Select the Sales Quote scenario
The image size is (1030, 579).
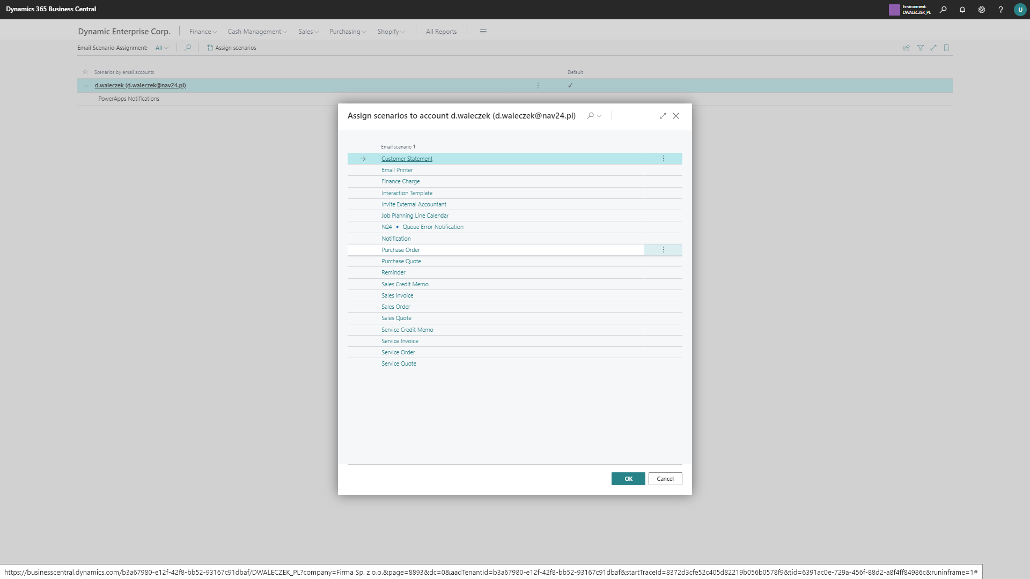[x=396, y=318]
